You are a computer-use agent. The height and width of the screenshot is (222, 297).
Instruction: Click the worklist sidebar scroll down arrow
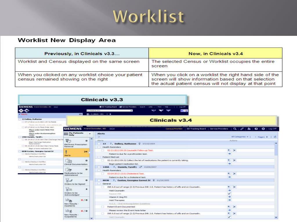click(x=91, y=218)
